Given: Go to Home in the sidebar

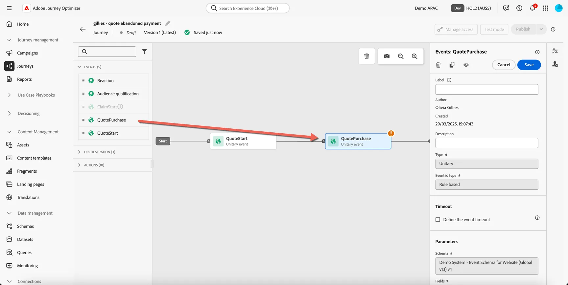Looking at the screenshot, I should [23, 24].
